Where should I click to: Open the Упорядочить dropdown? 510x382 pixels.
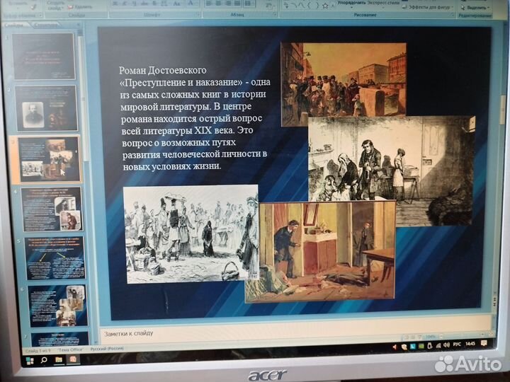point(357,3)
